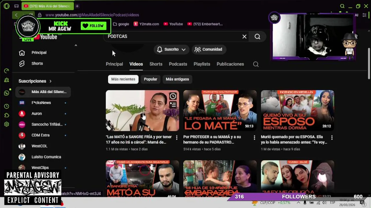Open Más Allá del Silencio subscription
The image size is (371, 208).
point(43,92)
